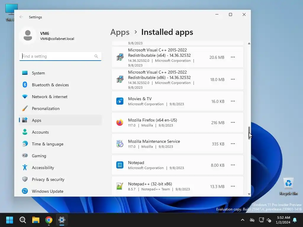Select Apps in the sidebar
The image size is (303, 227).
click(x=60, y=120)
